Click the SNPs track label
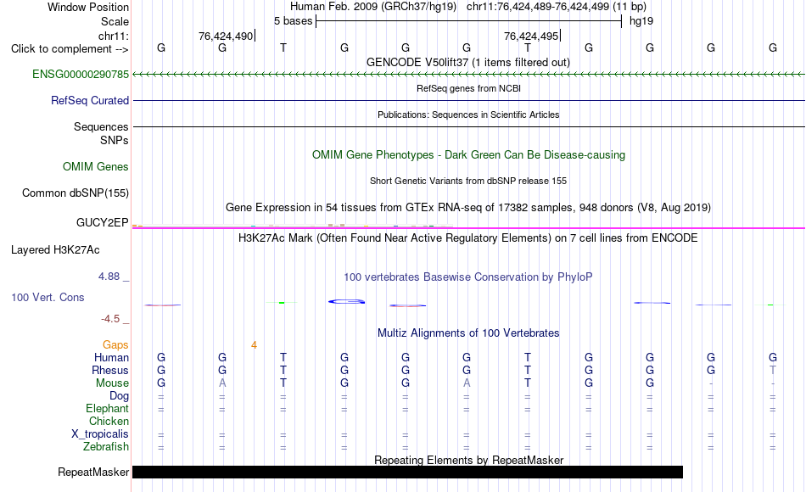This screenshot has height=492, width=806. [115, 140]
